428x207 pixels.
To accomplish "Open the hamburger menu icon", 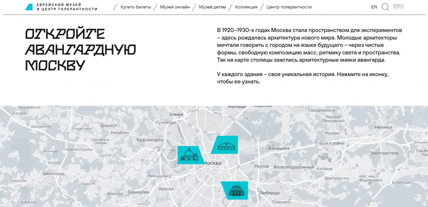I will pos(398,7).
